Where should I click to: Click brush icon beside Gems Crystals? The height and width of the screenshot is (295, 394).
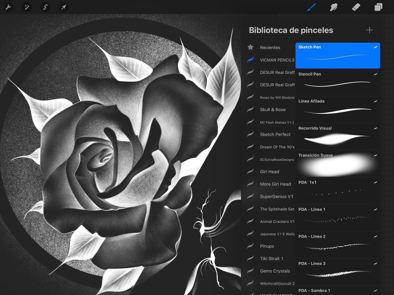(251, 271)
